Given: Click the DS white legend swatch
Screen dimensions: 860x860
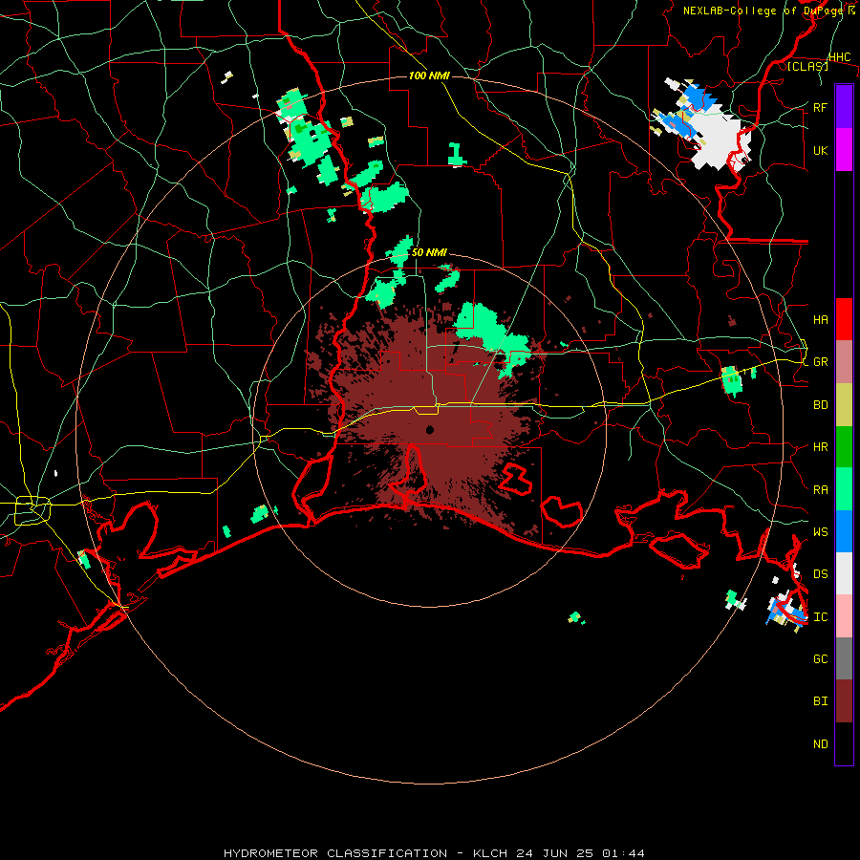Looking at the screenshot, I should coord(844,573).
